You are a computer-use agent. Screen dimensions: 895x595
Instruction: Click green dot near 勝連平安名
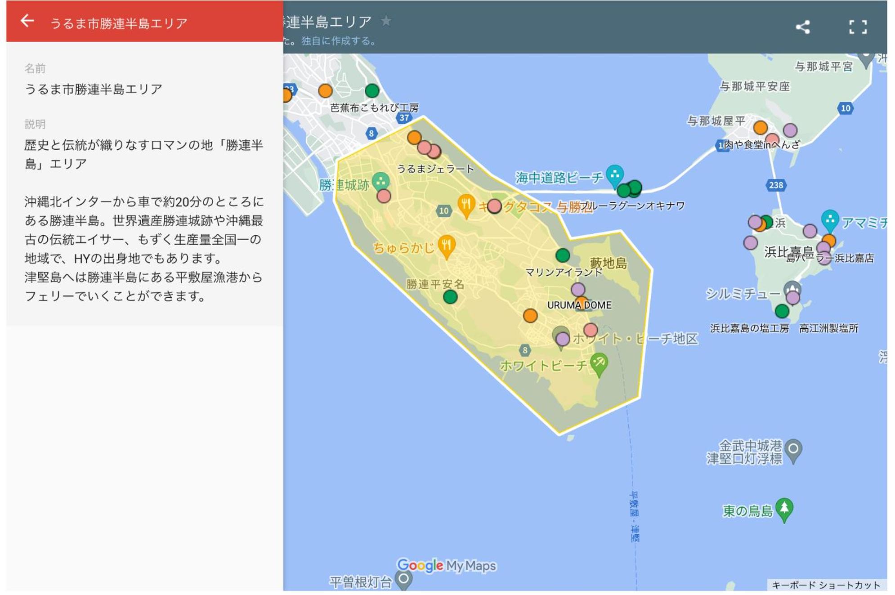point(450,297)
